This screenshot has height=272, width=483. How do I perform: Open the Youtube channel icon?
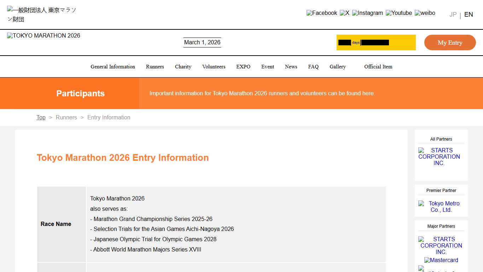(x=398, y=13)
